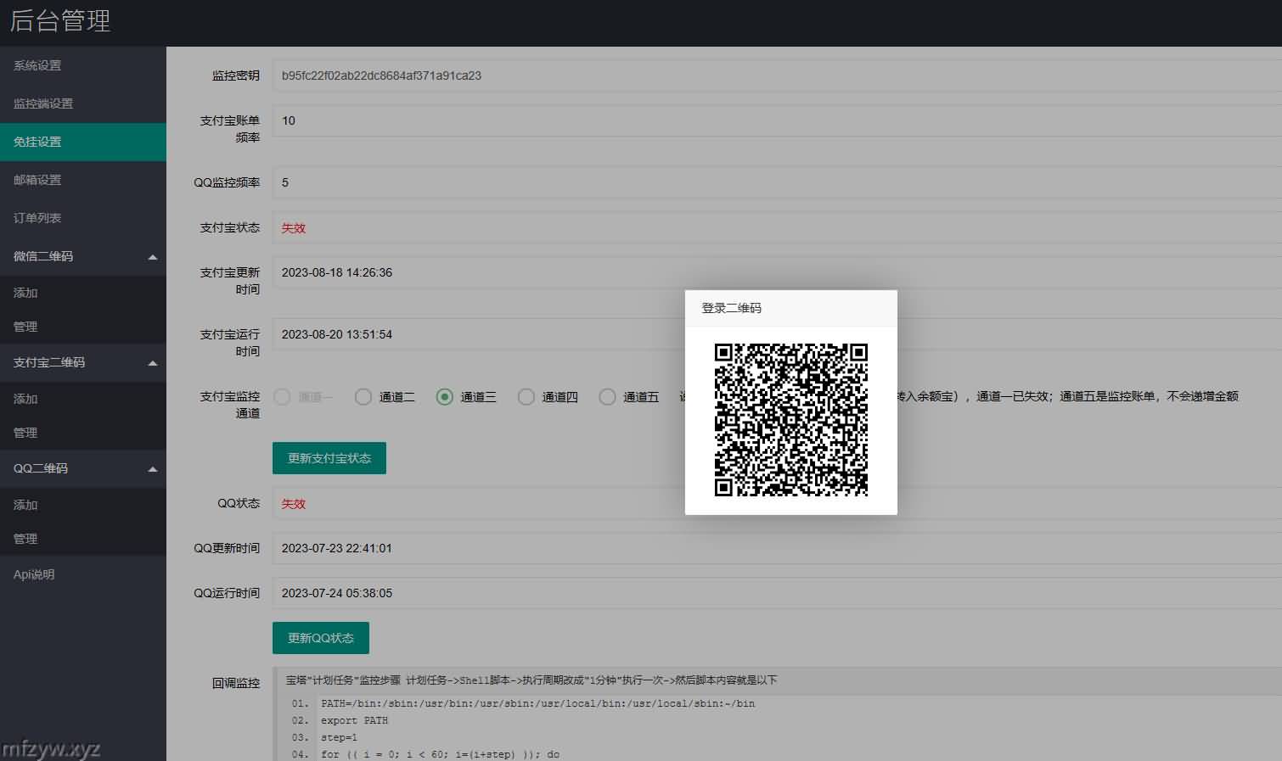Screen dimensions: 1282x761
Task: Collapse the 支付宝二维码 sidebar section arrow
Action: click(153, 363)
